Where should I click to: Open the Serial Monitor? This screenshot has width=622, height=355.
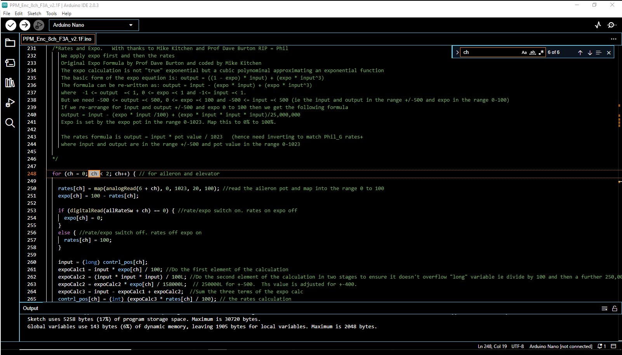(612, 25)
